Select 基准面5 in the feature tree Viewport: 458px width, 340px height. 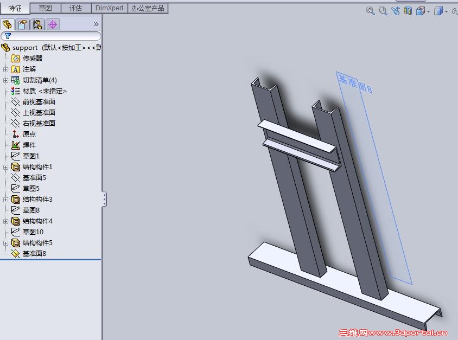click(34, 178)
